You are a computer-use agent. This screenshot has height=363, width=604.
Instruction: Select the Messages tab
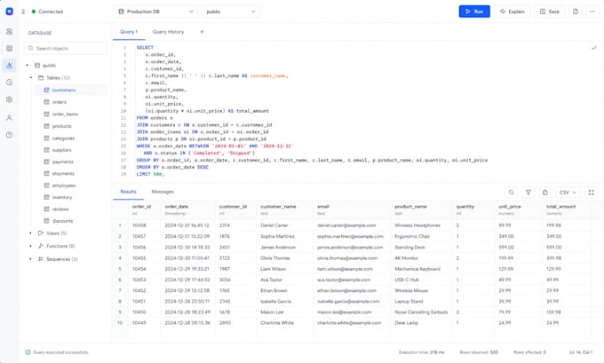pyautogui.click(x=163, y=192)
